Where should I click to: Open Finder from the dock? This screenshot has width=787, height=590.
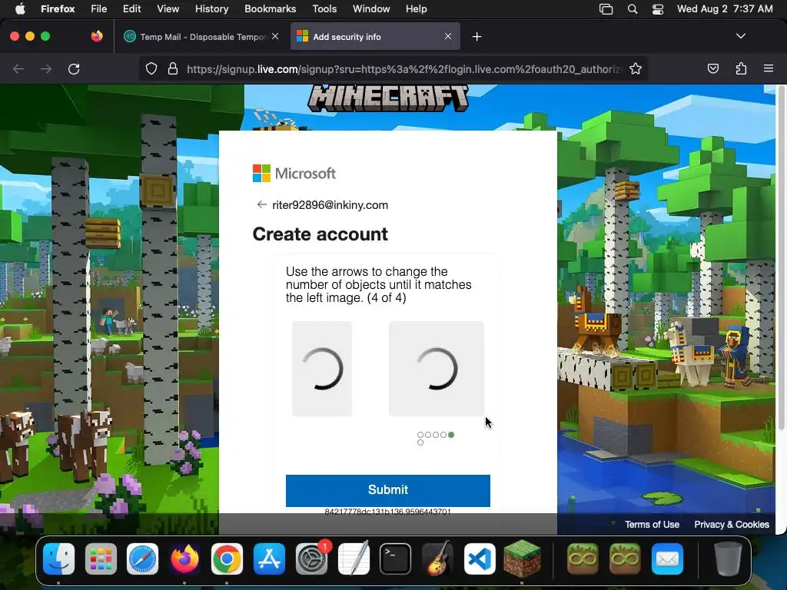click(x=58, y=559)
